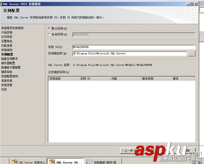Image resolution: width=204 pixels, height=164 pixels.
Task: Select 准备安装 step in sidebar
Action: pyautogui.click(x=7, y=81)
